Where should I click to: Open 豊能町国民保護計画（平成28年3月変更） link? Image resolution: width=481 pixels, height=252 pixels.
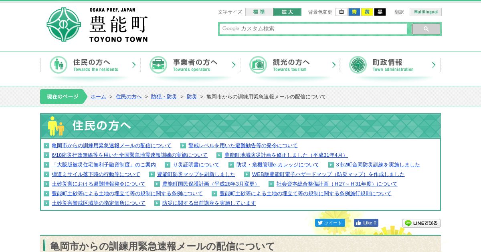pyautogui.click(x=211, y=184)
